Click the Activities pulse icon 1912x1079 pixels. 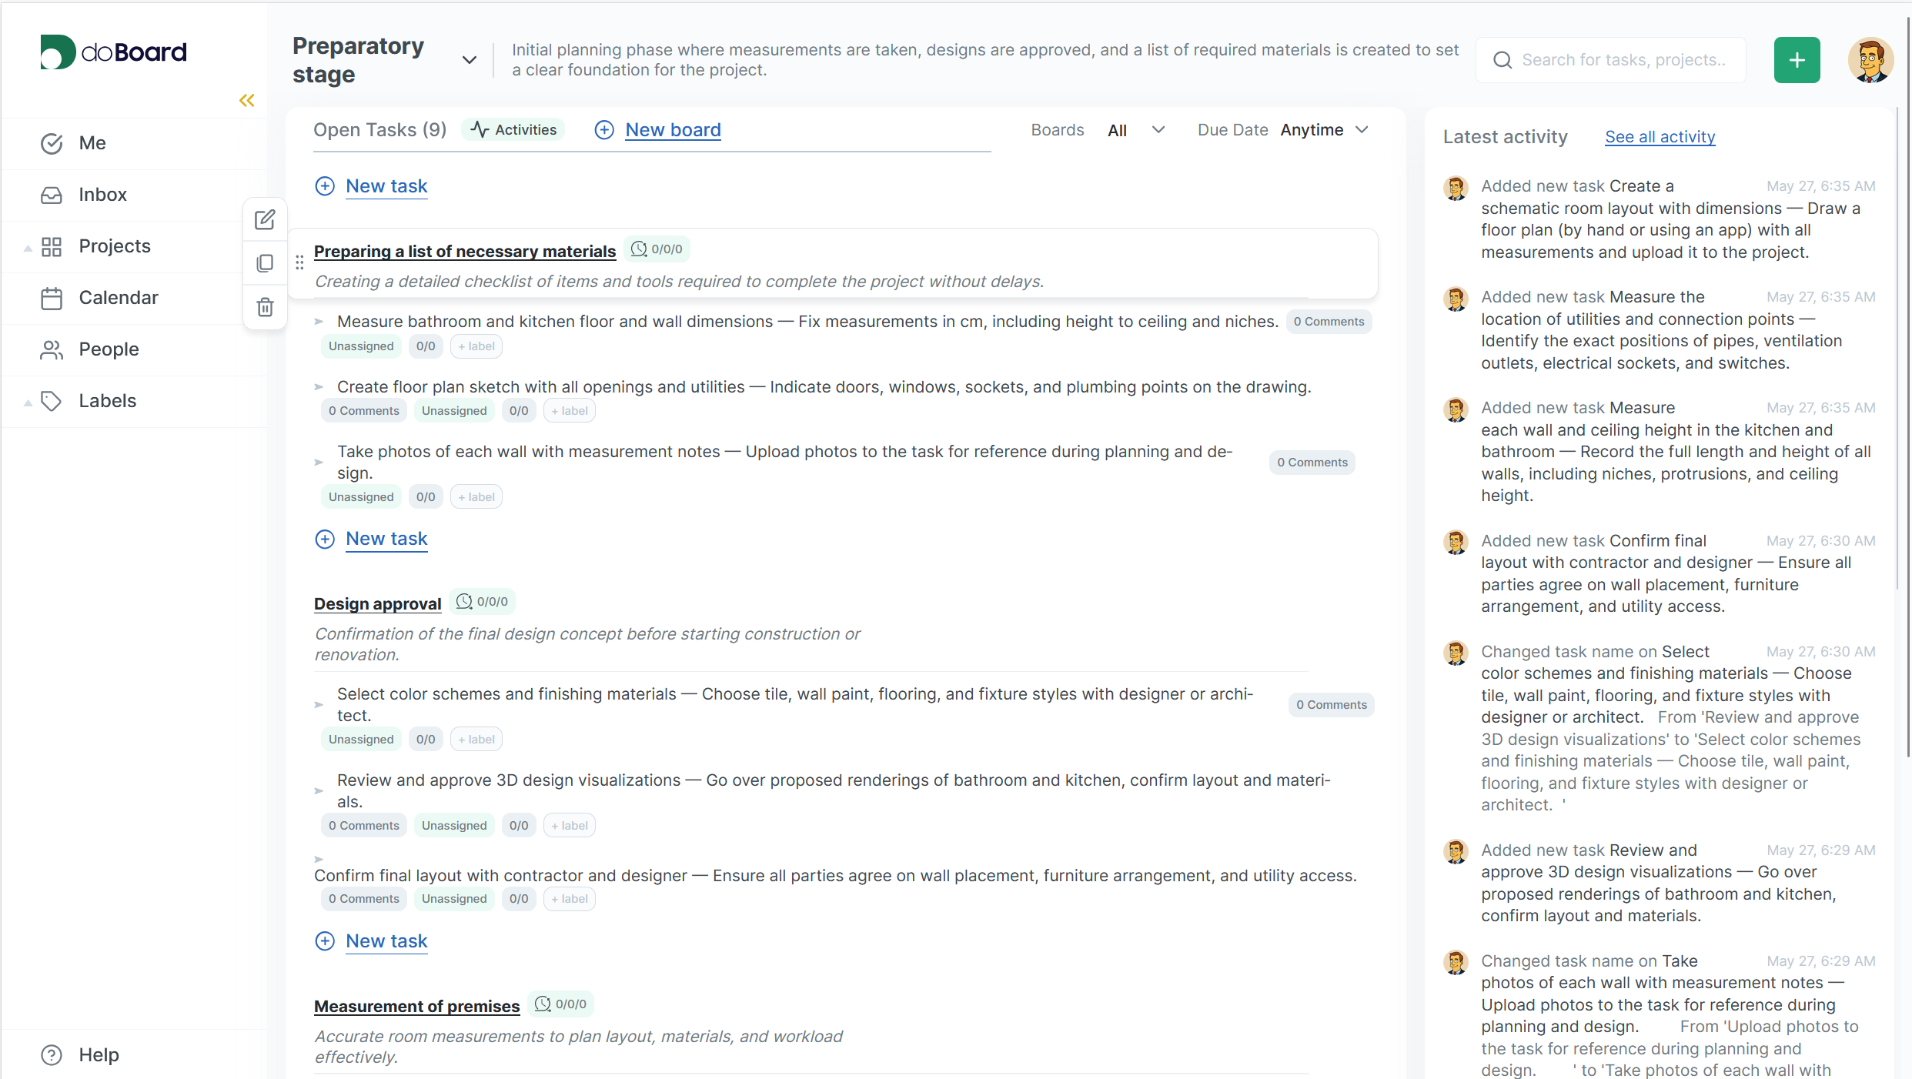[480, 129]
